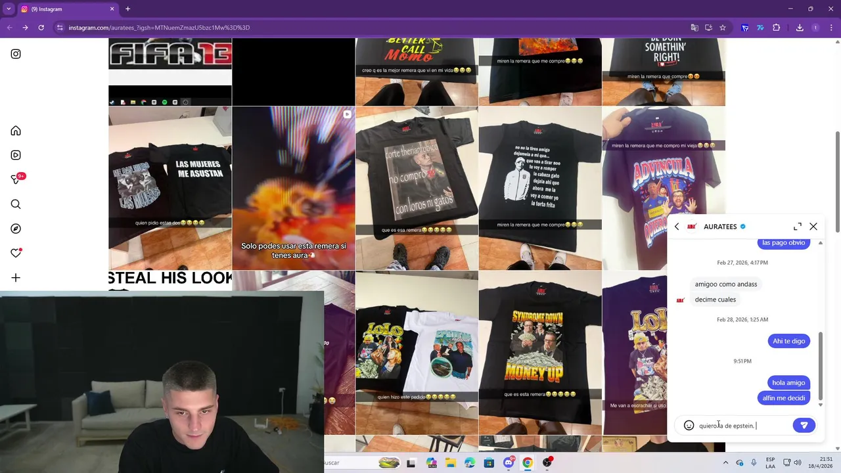This screenshot has height=473, width=841.
Task: Translate this page icon
Action: click(x=694, y=28)
